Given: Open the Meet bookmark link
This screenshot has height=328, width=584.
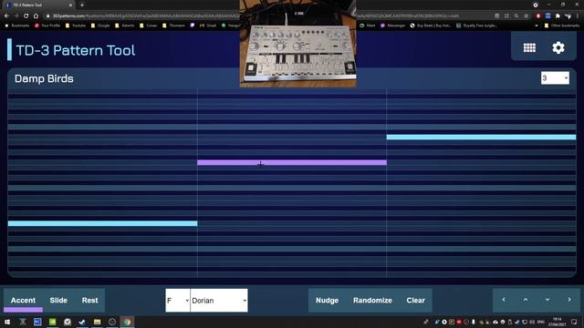Looking at the screenshot, I should point(368,26).
